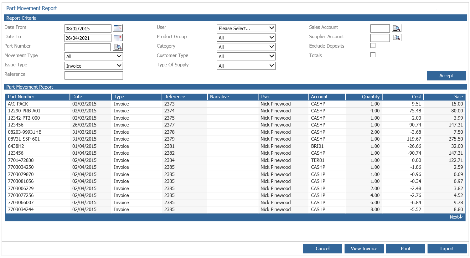
Task: Select part number 12290-PRB-A01
Action: click(24, 111)
